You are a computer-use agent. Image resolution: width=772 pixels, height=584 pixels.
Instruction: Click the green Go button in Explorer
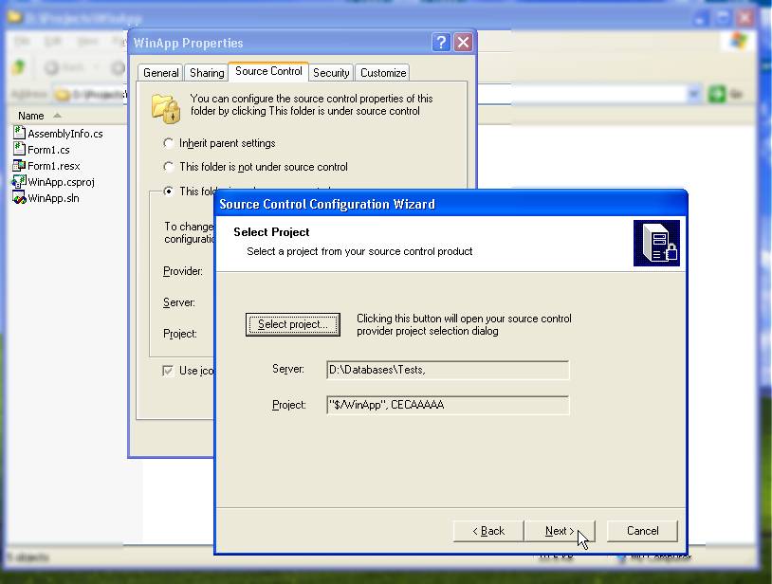(x=717, y=94)
